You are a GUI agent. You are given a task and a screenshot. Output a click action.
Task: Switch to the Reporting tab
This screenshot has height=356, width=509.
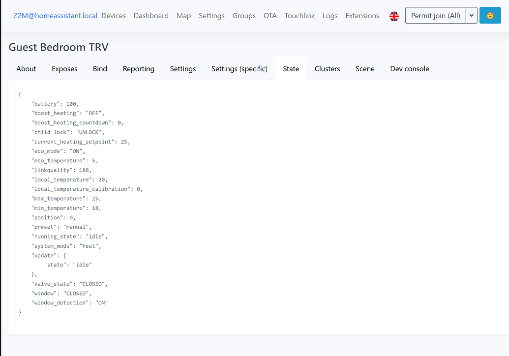[138, 69]
